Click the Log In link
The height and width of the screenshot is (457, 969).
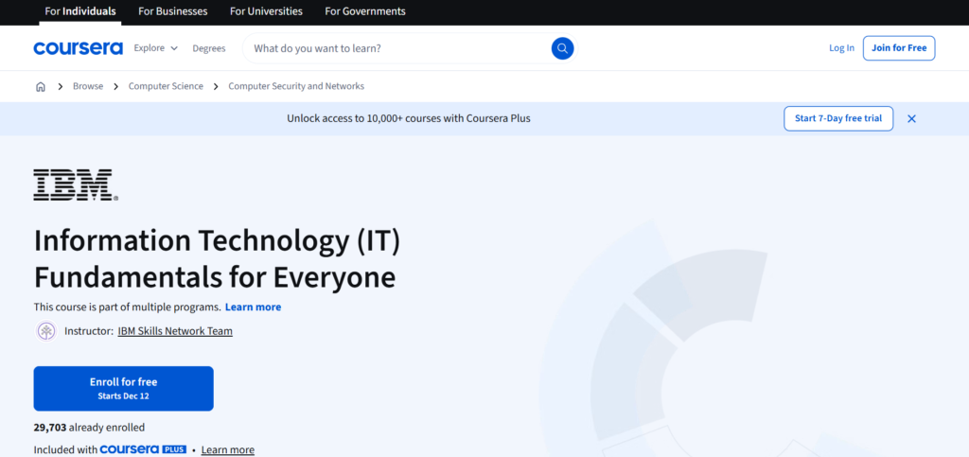coord(841,48)
